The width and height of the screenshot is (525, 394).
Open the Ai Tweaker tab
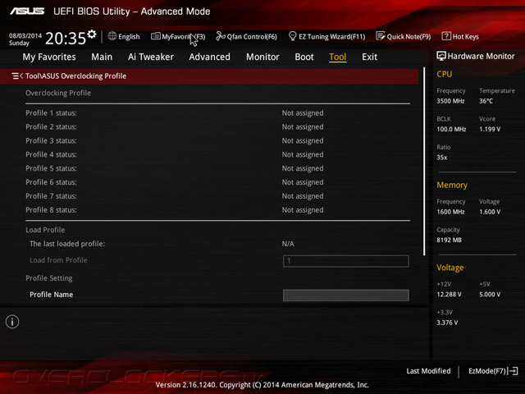coord(151,57)
